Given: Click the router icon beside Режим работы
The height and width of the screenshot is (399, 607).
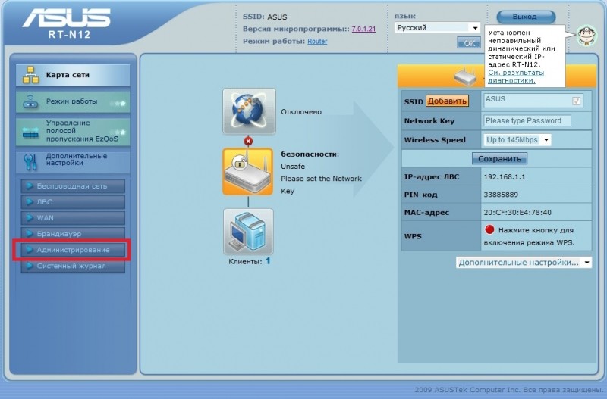Looking at the screenshot, I should click(x=30, y=101).
